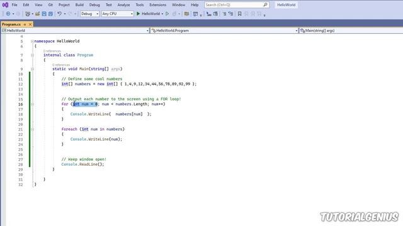Open the Help menu

(195, 5)
